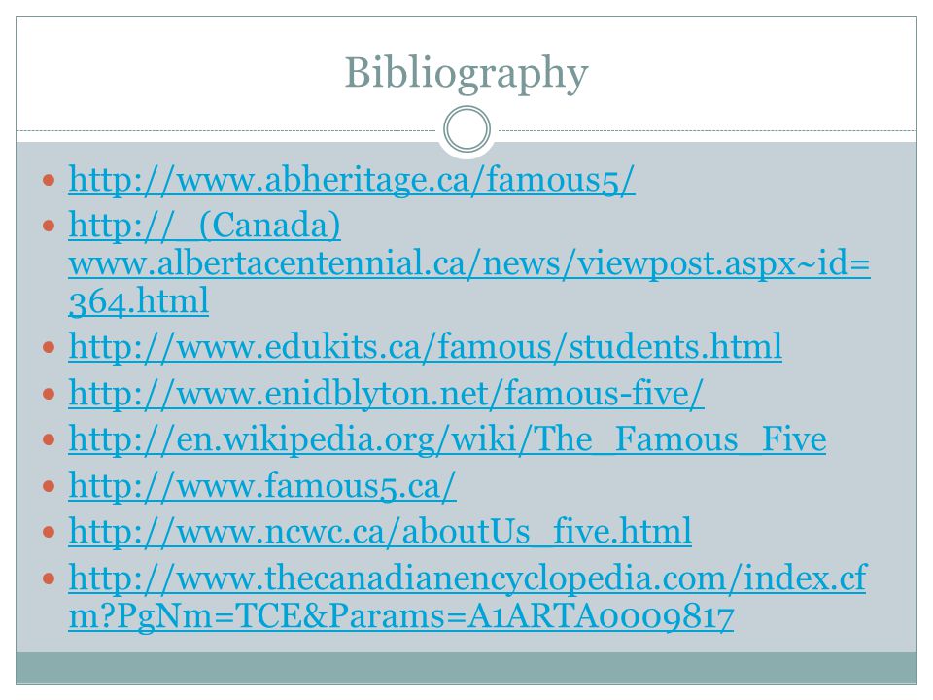Click the PgNm=TCE&Params link continuation
933x700 pixels.
pos(401,615)
